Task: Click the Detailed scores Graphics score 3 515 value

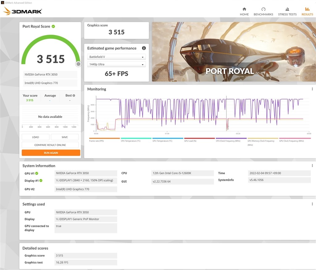Action: pos(86,256)
